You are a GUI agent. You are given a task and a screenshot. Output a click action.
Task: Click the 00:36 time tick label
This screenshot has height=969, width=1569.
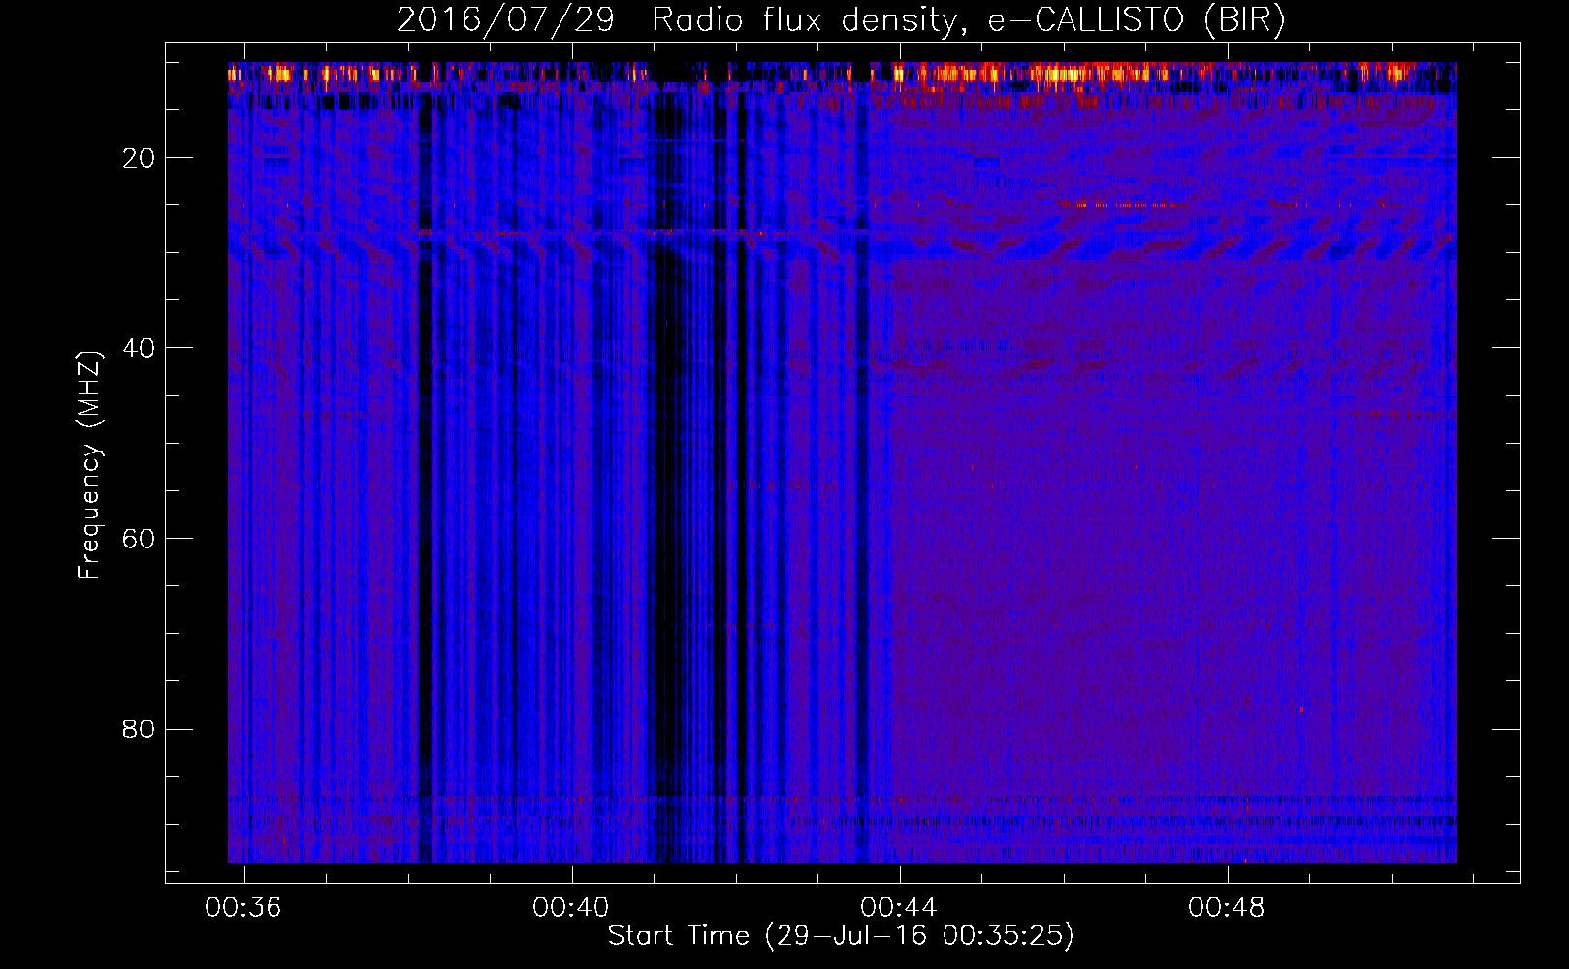243,907
